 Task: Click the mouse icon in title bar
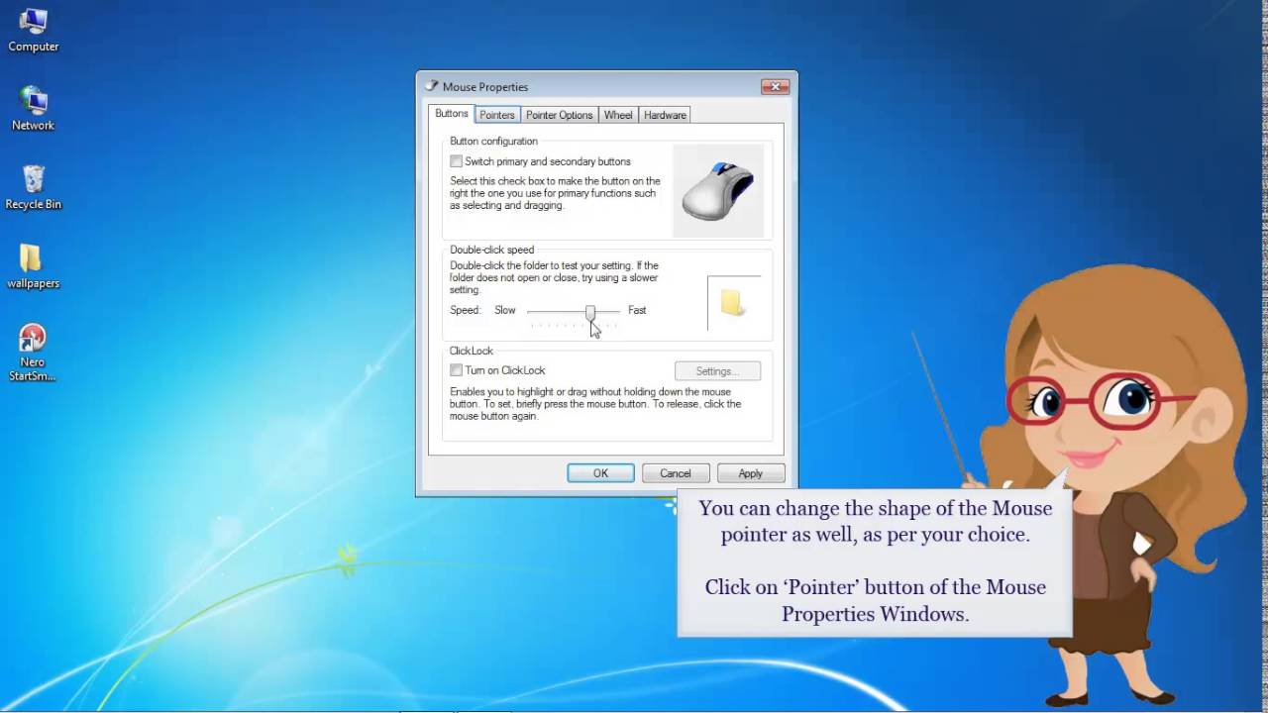tap(431, 86)
